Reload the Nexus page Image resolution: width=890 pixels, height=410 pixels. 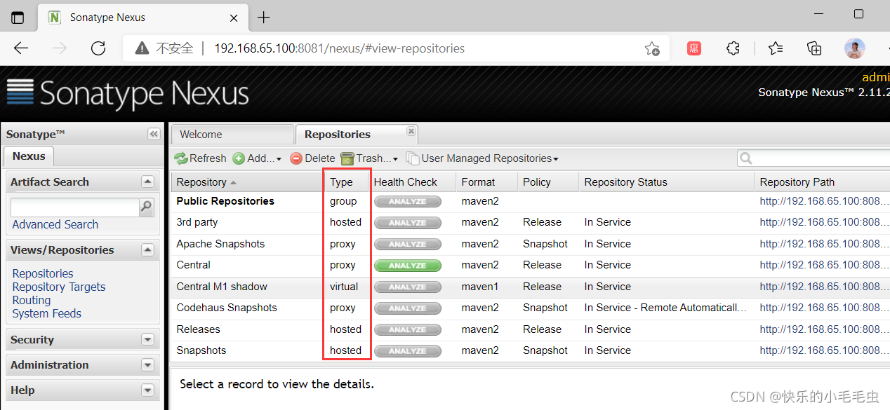click(98, 48)
